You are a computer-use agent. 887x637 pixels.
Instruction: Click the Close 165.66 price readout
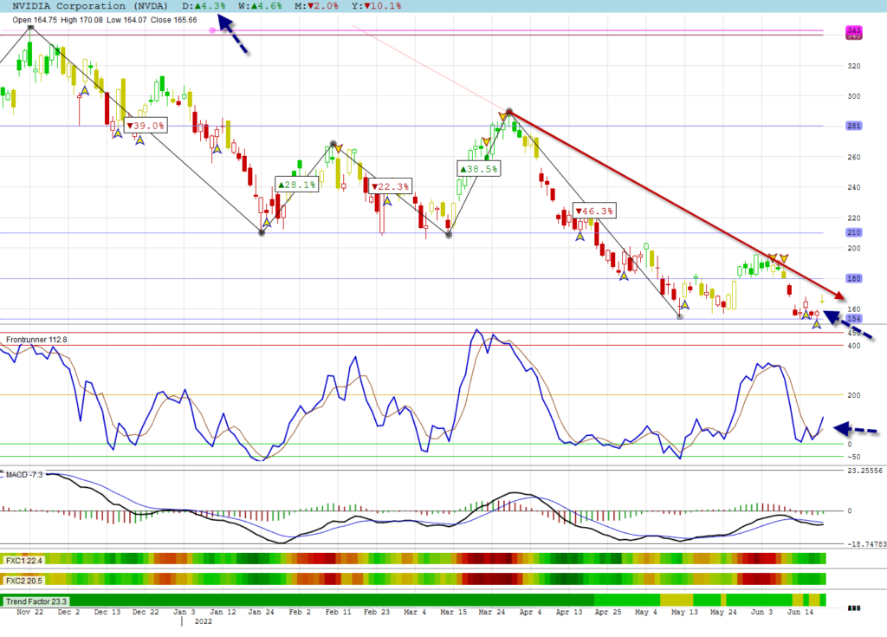(x=173, y=20)
